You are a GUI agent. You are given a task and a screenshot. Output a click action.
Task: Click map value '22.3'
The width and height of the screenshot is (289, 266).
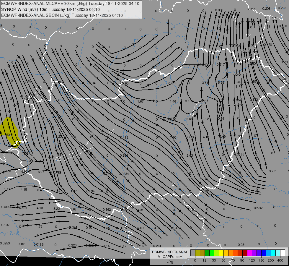pos(8,171)
